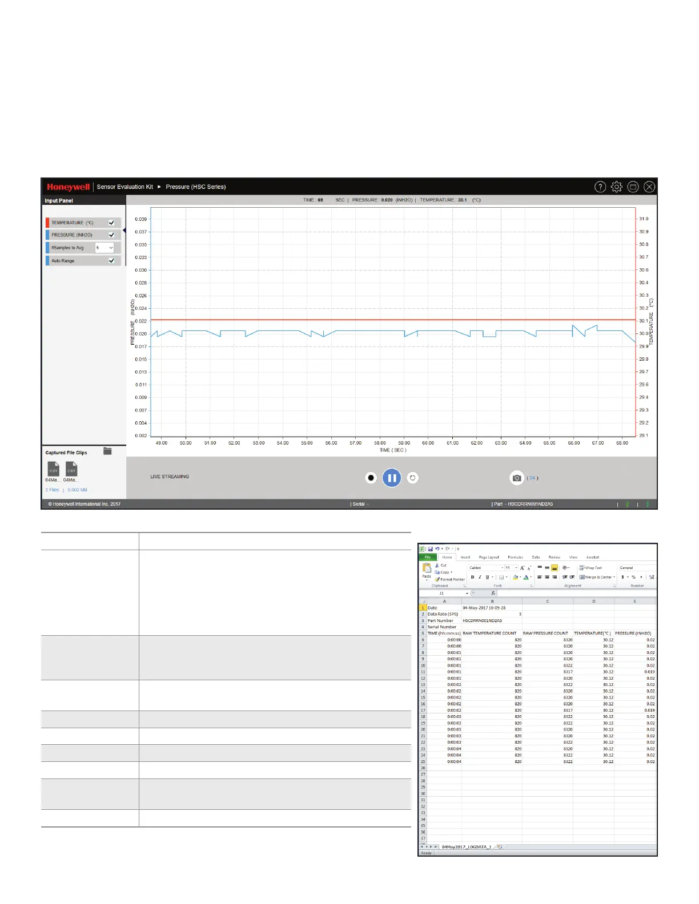Image resolution: width=699 pixels, height=904 pixels.
Task: Collapse the Input Panel with the side arrow
Action: coord(124,231)
